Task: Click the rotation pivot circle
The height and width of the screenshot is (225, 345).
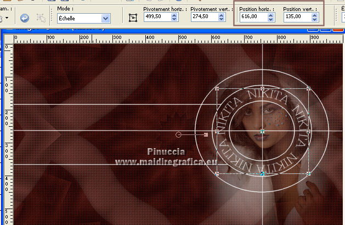Action: (x=178, y=134)
